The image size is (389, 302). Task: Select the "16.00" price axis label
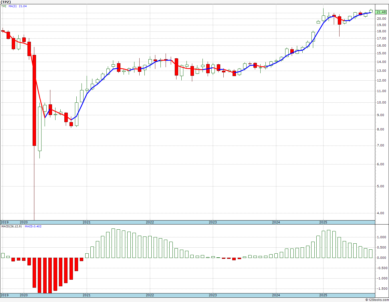click(381, 45)
